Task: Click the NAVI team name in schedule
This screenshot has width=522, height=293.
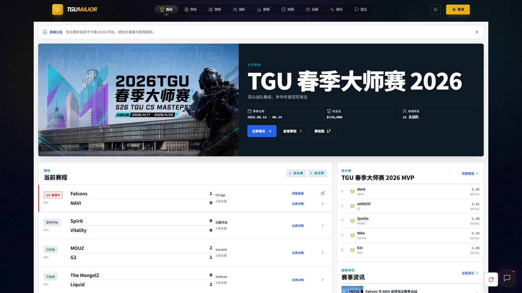Action: coord(76,203)
